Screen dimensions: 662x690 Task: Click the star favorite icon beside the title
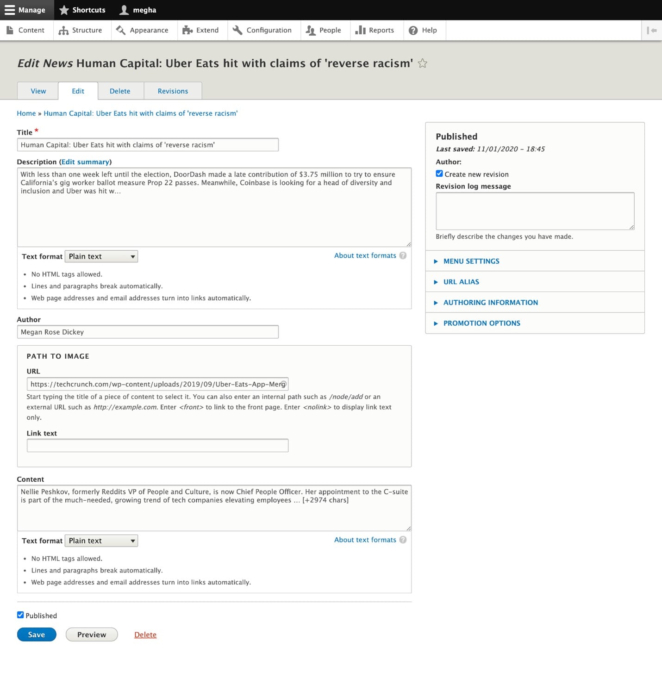[x=422, y=63]
